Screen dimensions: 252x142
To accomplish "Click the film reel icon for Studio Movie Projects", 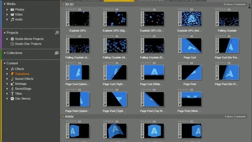I will [12, 39].
